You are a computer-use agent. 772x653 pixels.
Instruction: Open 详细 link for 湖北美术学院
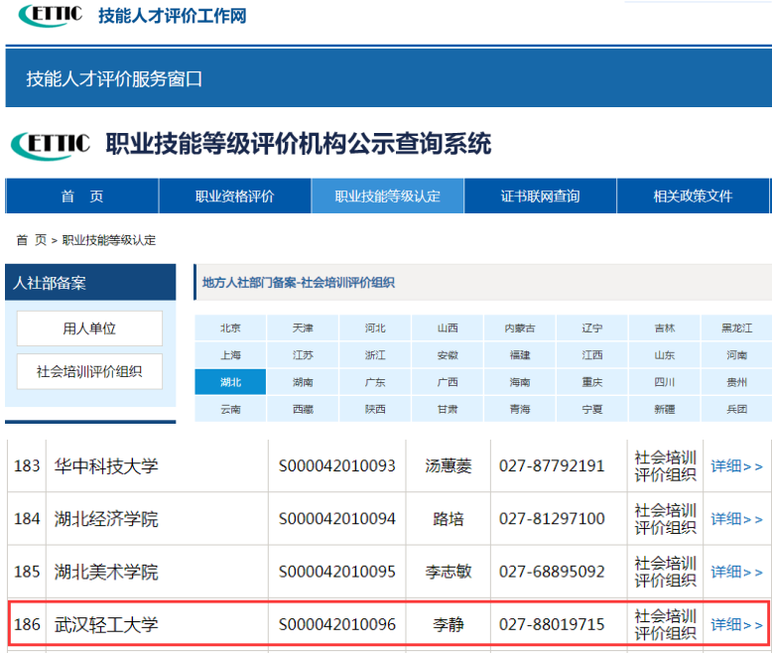[x=736, y=572]
